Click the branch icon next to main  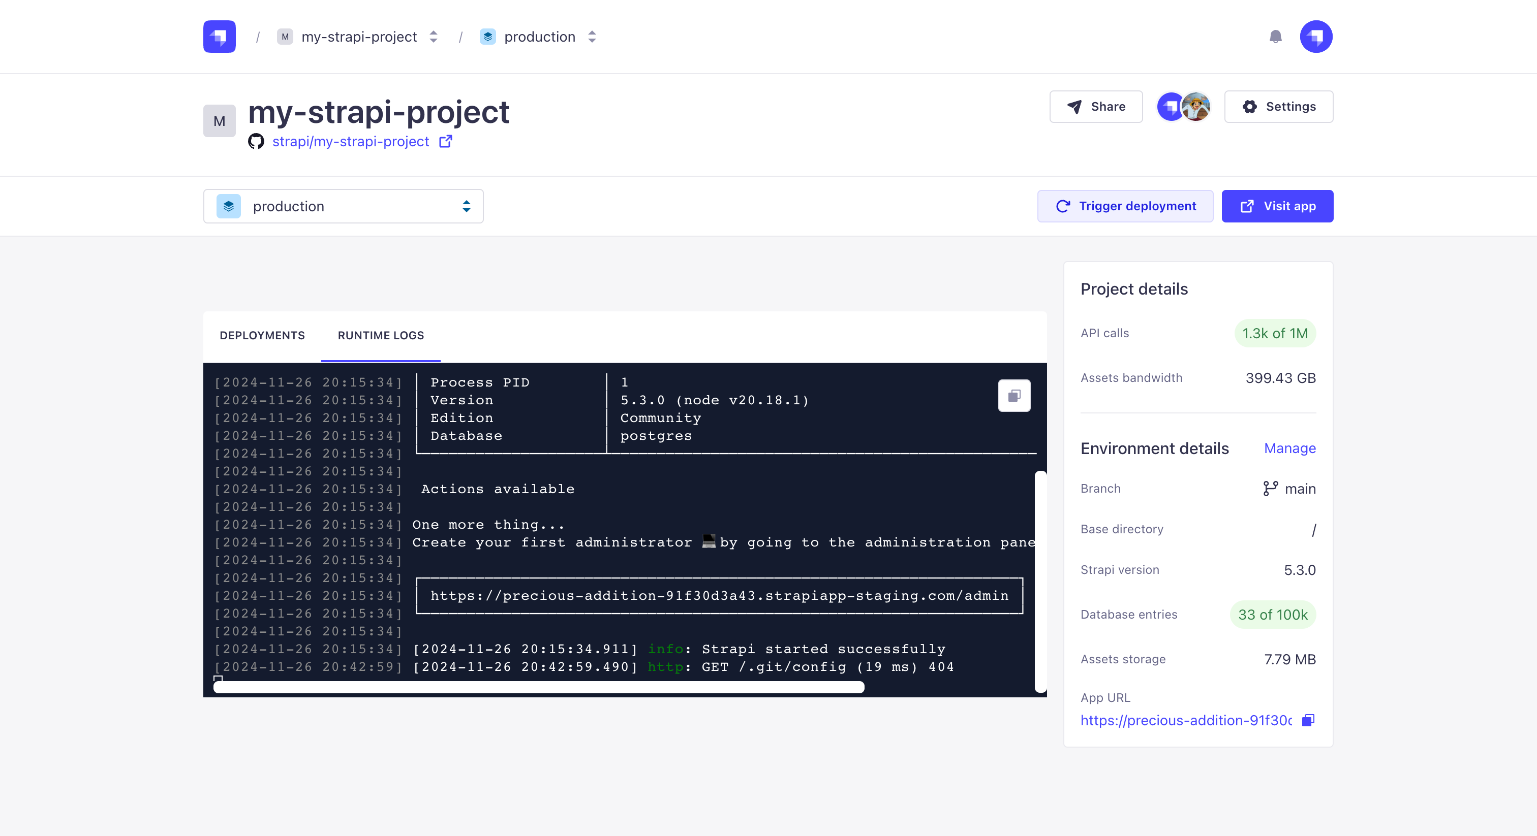1270,489
